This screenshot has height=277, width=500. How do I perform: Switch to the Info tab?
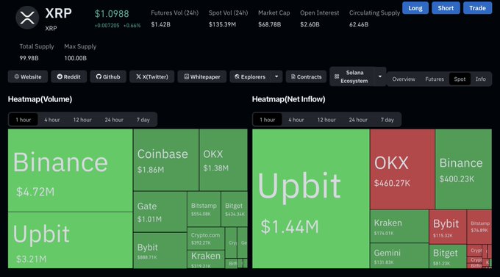[x=481, y=79]
